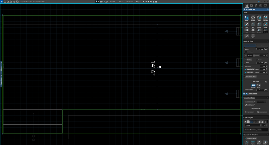Viewport: 269px width, 145px height.
Task: Select the Outline tool
Action: [259, 24]
